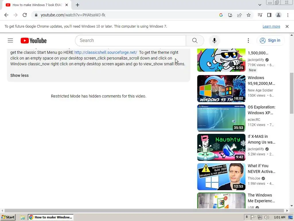Click the 'OS Exploration: Windows XP' title

[261, 110]
